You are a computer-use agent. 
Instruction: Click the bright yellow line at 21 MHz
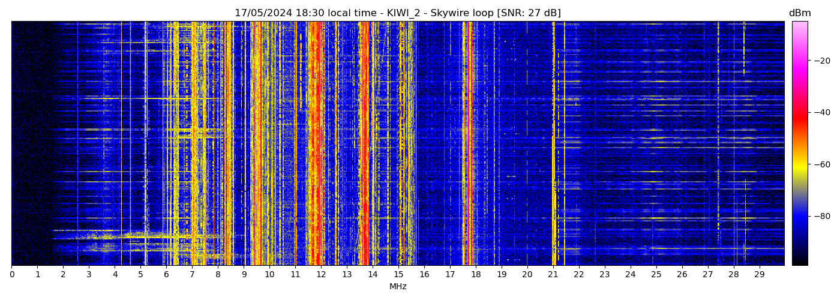(x=553, y=180)
